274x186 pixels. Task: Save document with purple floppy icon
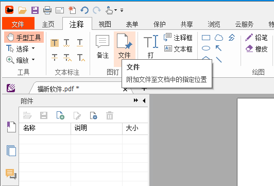tap(35, 10)
